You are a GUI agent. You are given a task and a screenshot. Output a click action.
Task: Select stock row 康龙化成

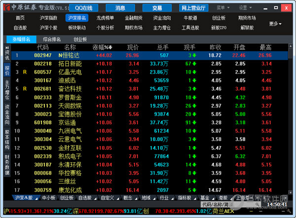click(x=149, y=190)
